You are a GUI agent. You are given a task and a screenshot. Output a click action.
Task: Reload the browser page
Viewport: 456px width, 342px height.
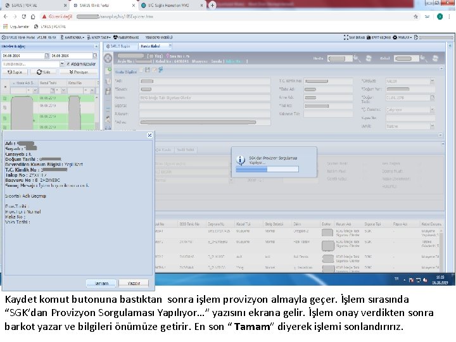click(x=24, y=16)
